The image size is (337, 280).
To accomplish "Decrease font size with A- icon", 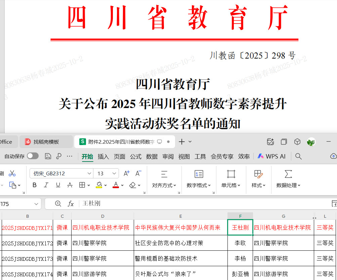I will (x=138, y=173).
